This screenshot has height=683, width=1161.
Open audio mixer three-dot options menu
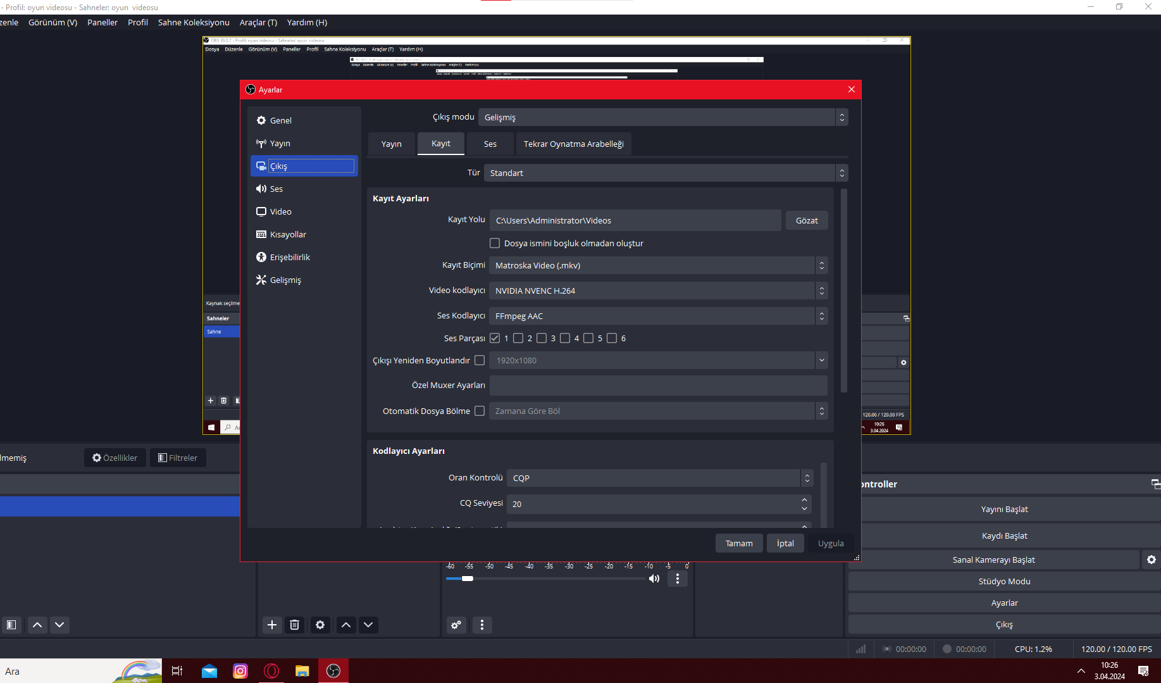click(x=678, y=579)
